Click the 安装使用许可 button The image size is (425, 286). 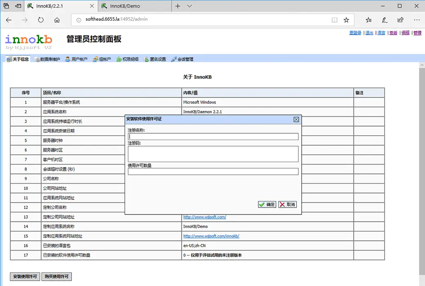tap(25, 277)
